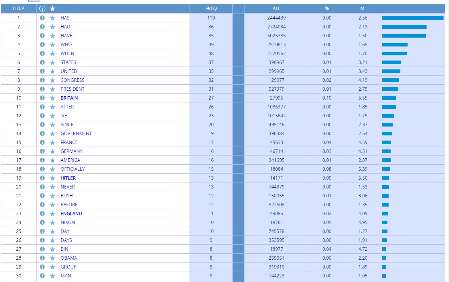
Task: Click the info icon in the NIXON row
Action: pos(42,222)
